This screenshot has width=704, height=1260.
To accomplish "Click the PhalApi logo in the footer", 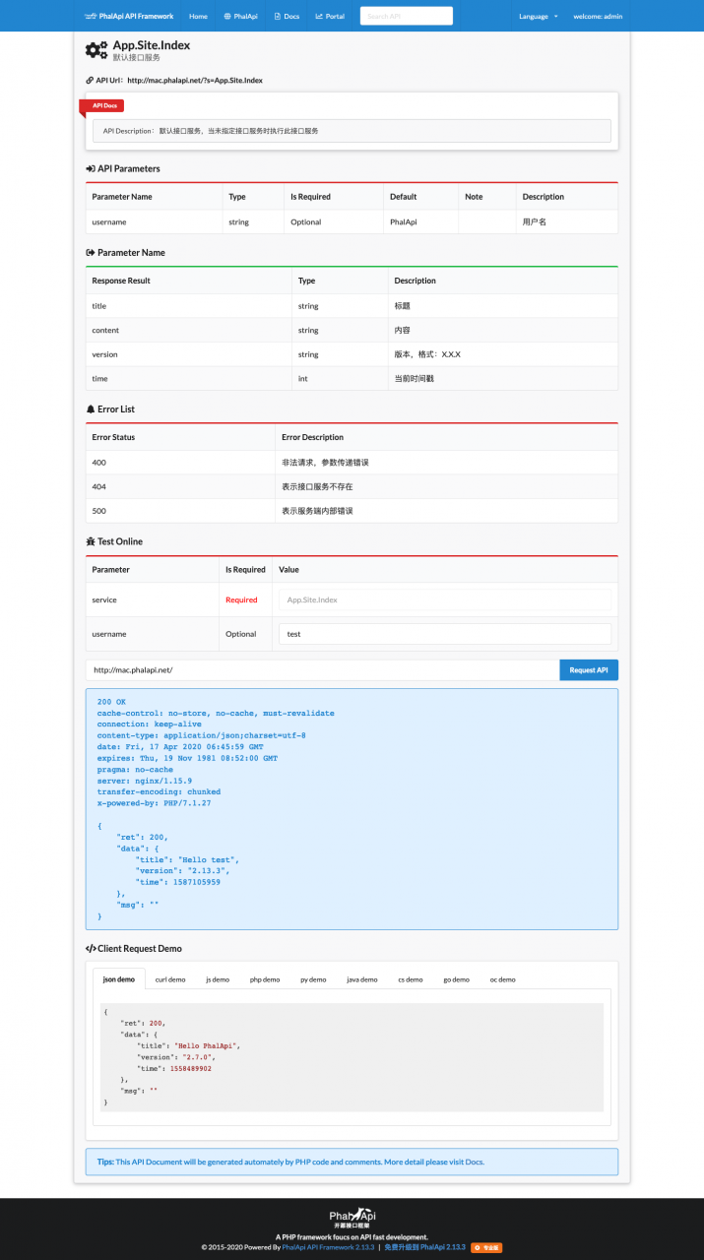I will pyautogui.click(x=352, y=1217).
